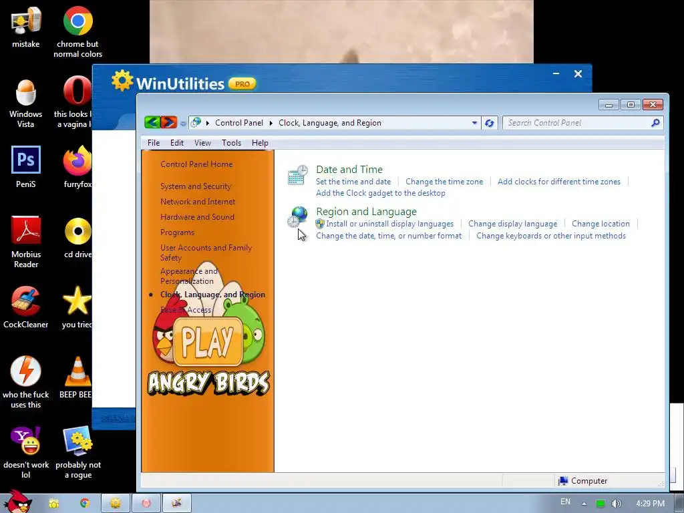Viewport: 684px width, 513px height.
Task: Open the Photoshop Ps desktop icon
Action: point(26,160)
